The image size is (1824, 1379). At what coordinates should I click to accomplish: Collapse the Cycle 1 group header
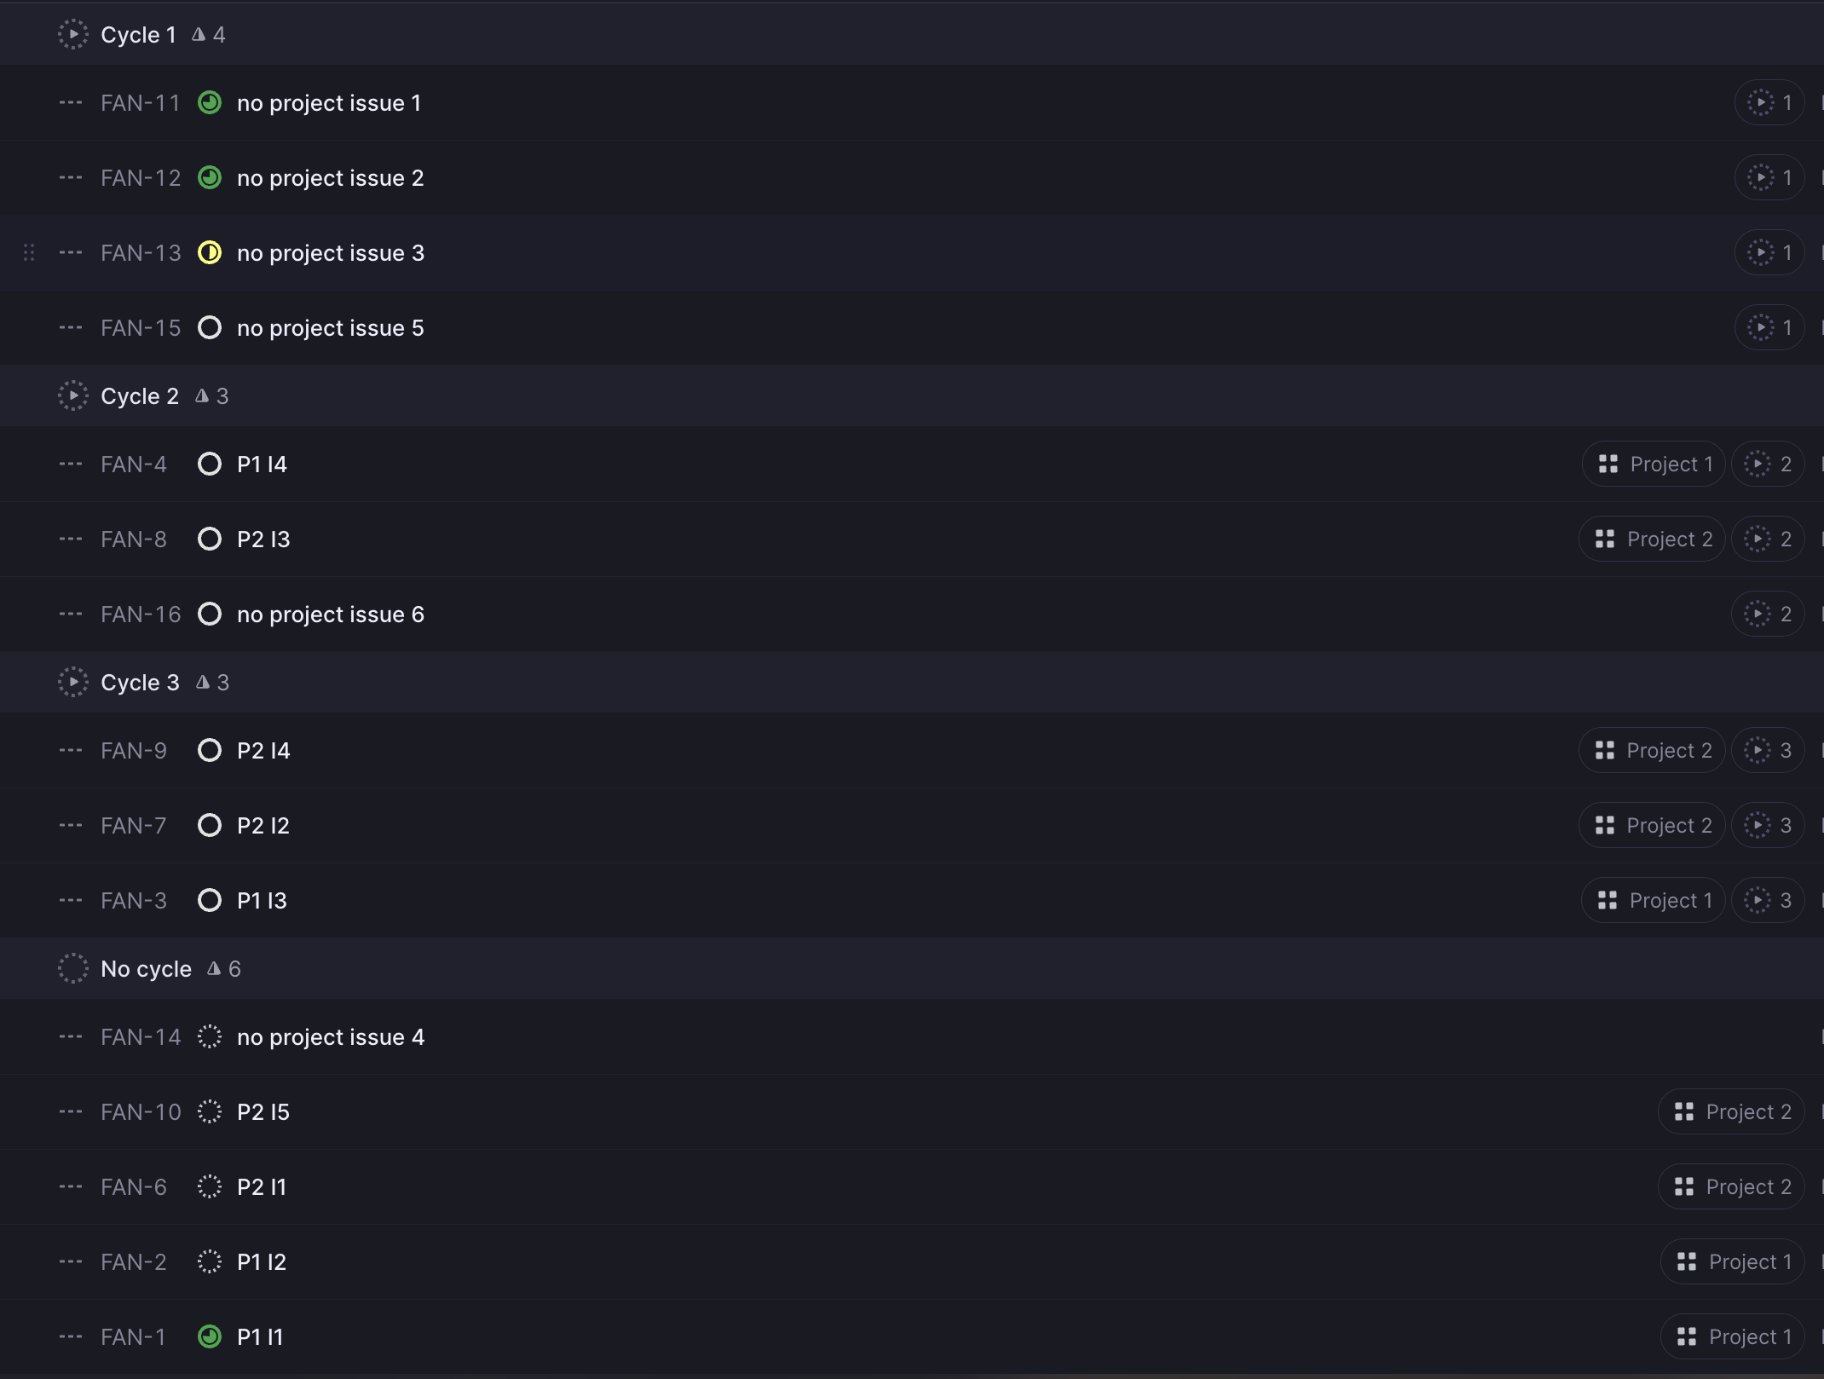138,35
